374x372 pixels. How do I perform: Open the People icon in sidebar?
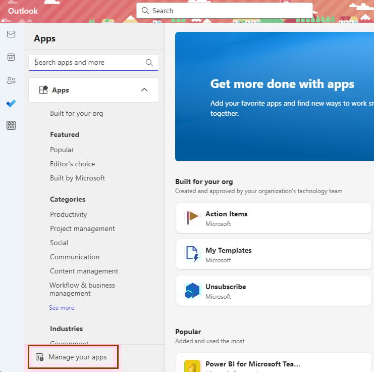[x=11, y=80]
